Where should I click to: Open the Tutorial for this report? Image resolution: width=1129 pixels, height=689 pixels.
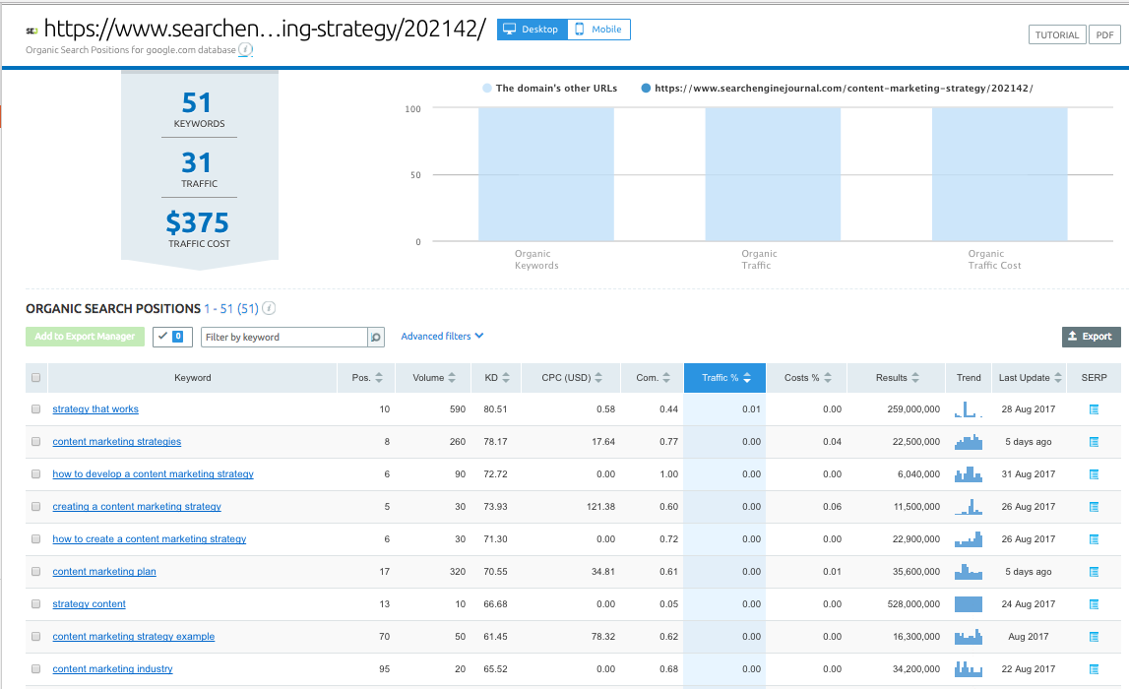[x=1056, y=34]
